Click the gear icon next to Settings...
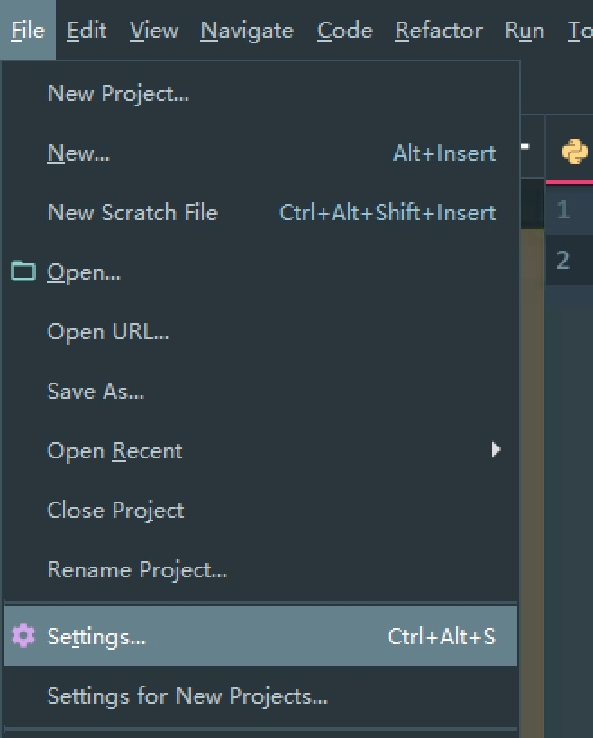 (23, 636)
